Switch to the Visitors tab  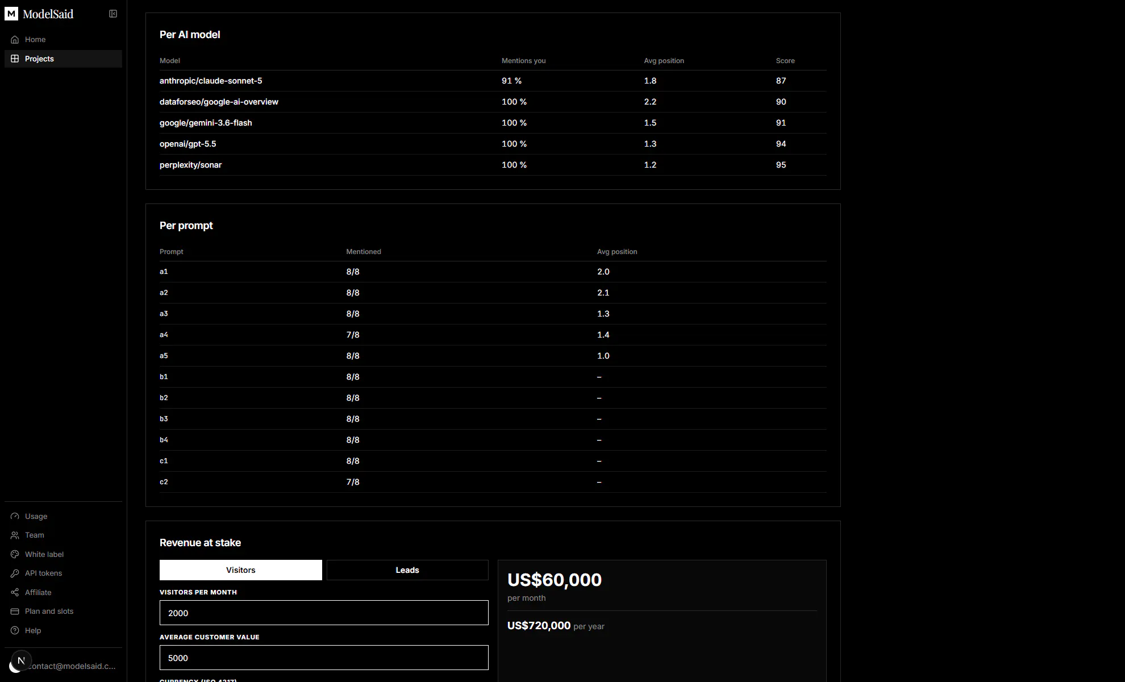(241, 570)
